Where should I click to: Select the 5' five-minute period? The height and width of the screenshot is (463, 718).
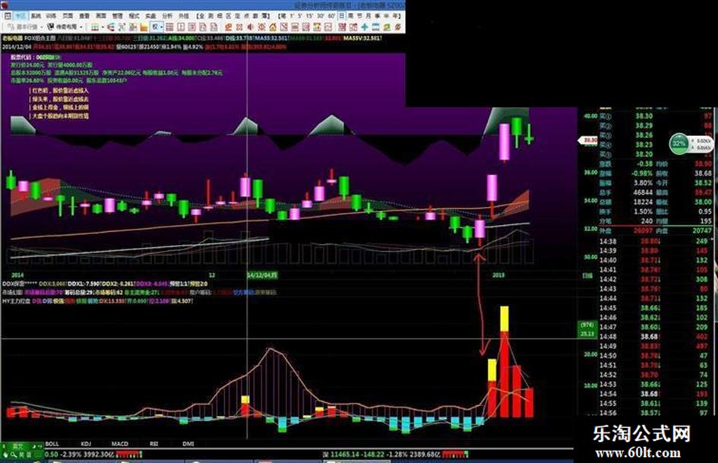(x=300, y=16)
